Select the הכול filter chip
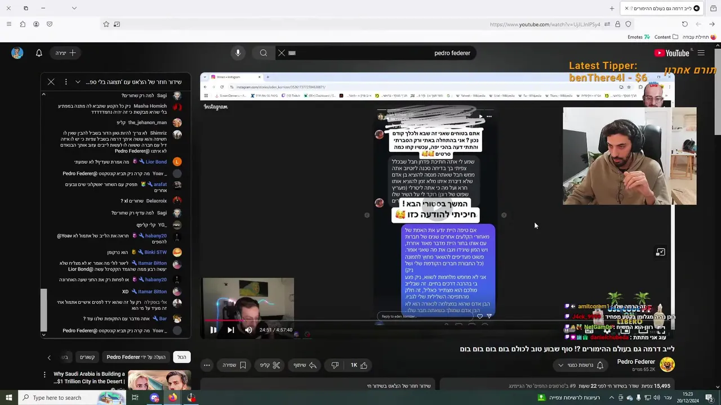 [182, 357]
